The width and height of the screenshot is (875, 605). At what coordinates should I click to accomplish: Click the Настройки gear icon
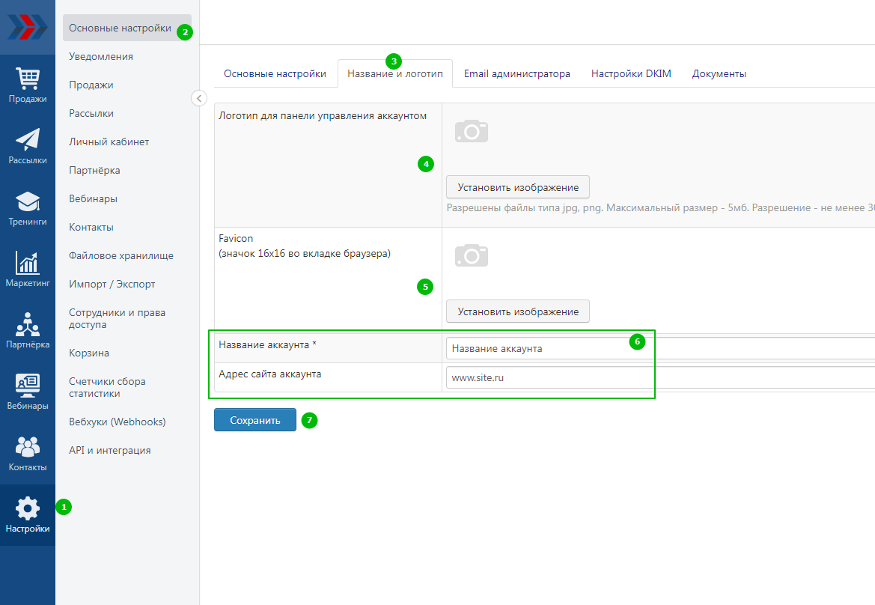(x=28, y=509)
